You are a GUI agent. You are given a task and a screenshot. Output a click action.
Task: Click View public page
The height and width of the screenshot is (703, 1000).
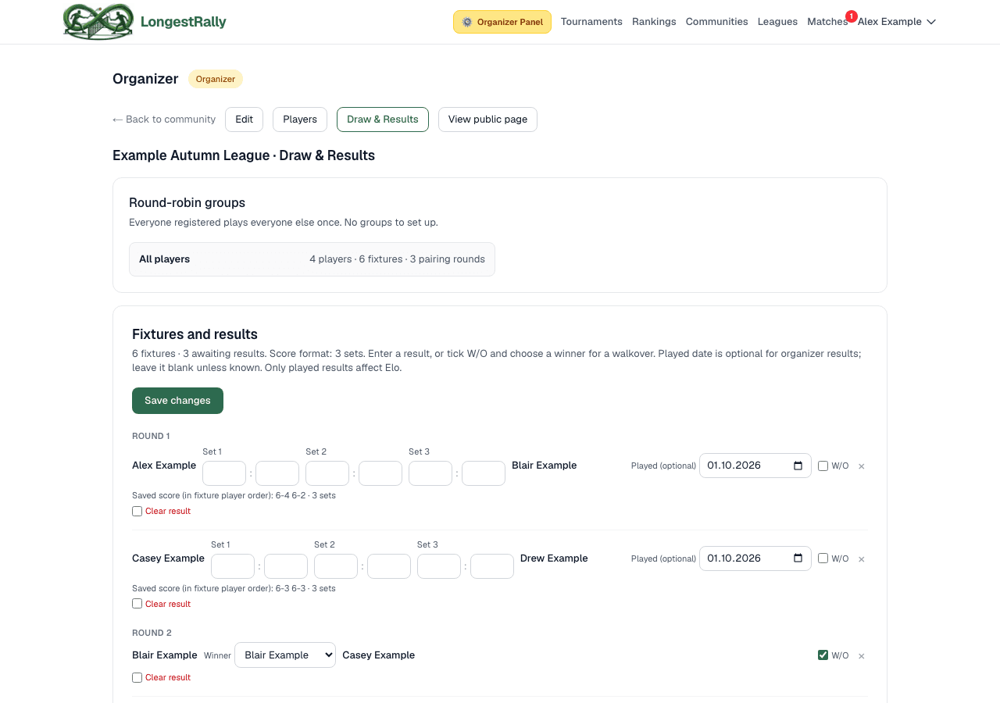pos(487,120)
